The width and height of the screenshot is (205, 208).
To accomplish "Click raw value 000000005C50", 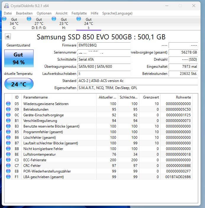I will point(178,109).
